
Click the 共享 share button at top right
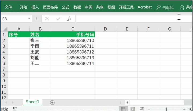pyautogui.click(x=187, y=8)
